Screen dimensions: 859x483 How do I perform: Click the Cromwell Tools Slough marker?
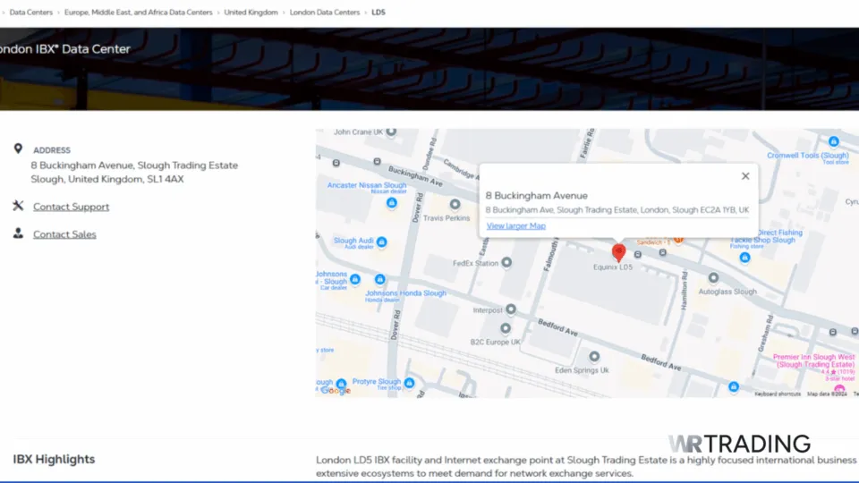pos(834,141)
